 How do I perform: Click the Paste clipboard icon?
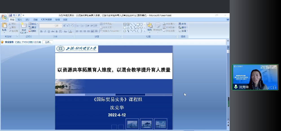point(4,26)
